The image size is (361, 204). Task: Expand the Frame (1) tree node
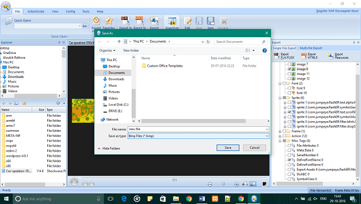[x=280, y=131]
